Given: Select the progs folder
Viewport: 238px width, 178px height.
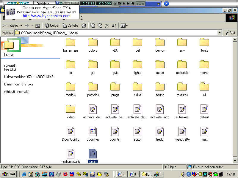Looking at the screenshot, I should coord(115,90).
